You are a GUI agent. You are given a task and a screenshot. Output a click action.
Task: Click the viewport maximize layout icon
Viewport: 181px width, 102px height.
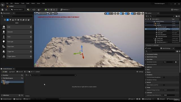(143, 14)
